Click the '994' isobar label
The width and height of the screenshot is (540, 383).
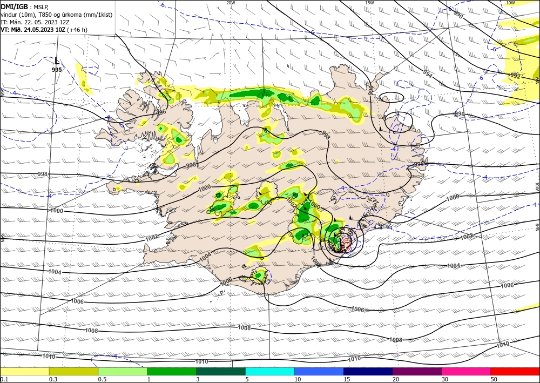pyautogui.click(x=427, y=73)
